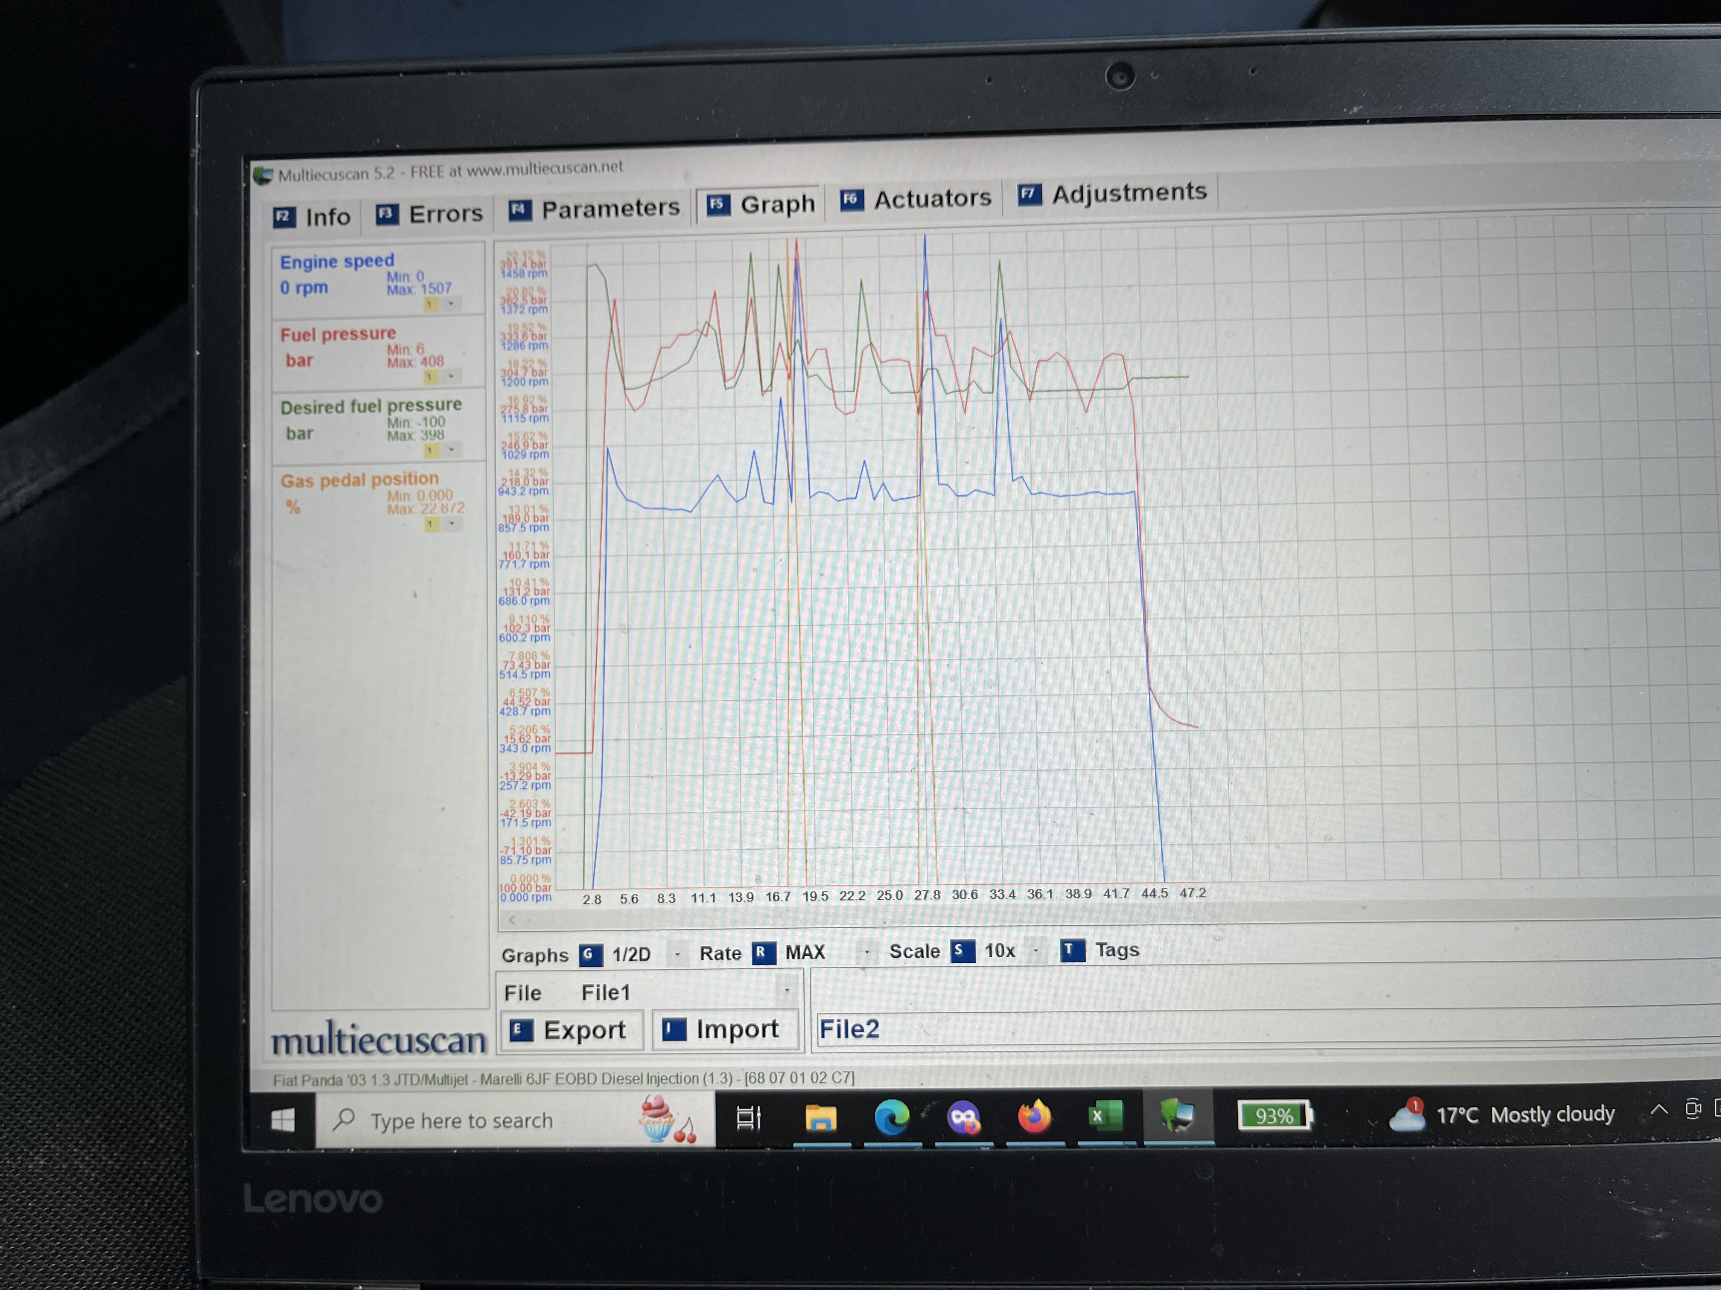1721x1290 pixels.
Task: Open File Explorer from the taskbar
Action: pos(820,1119)
